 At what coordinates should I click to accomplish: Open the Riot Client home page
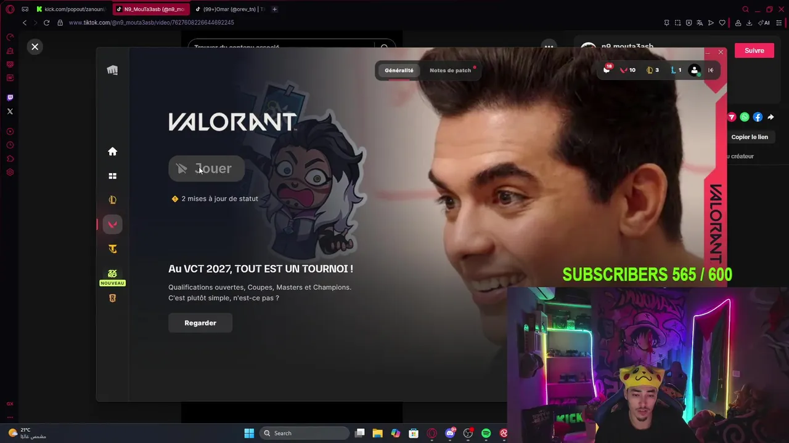pyautogui.click(x=112, y=151)
